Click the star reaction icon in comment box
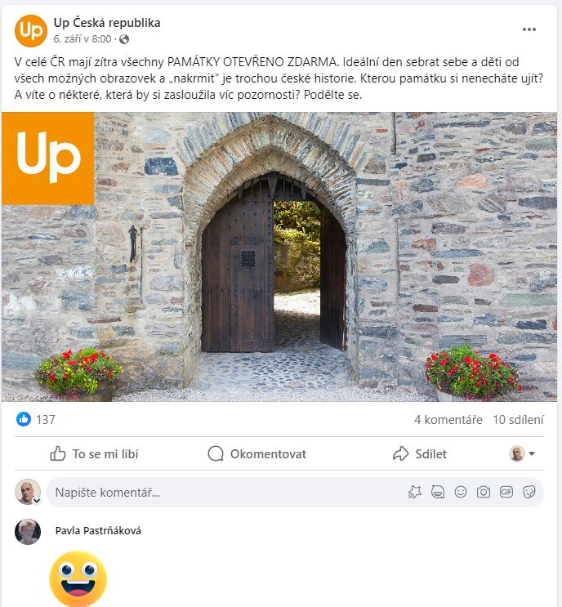This screenshot has width=562, height=607. click(x=414, y=492)
